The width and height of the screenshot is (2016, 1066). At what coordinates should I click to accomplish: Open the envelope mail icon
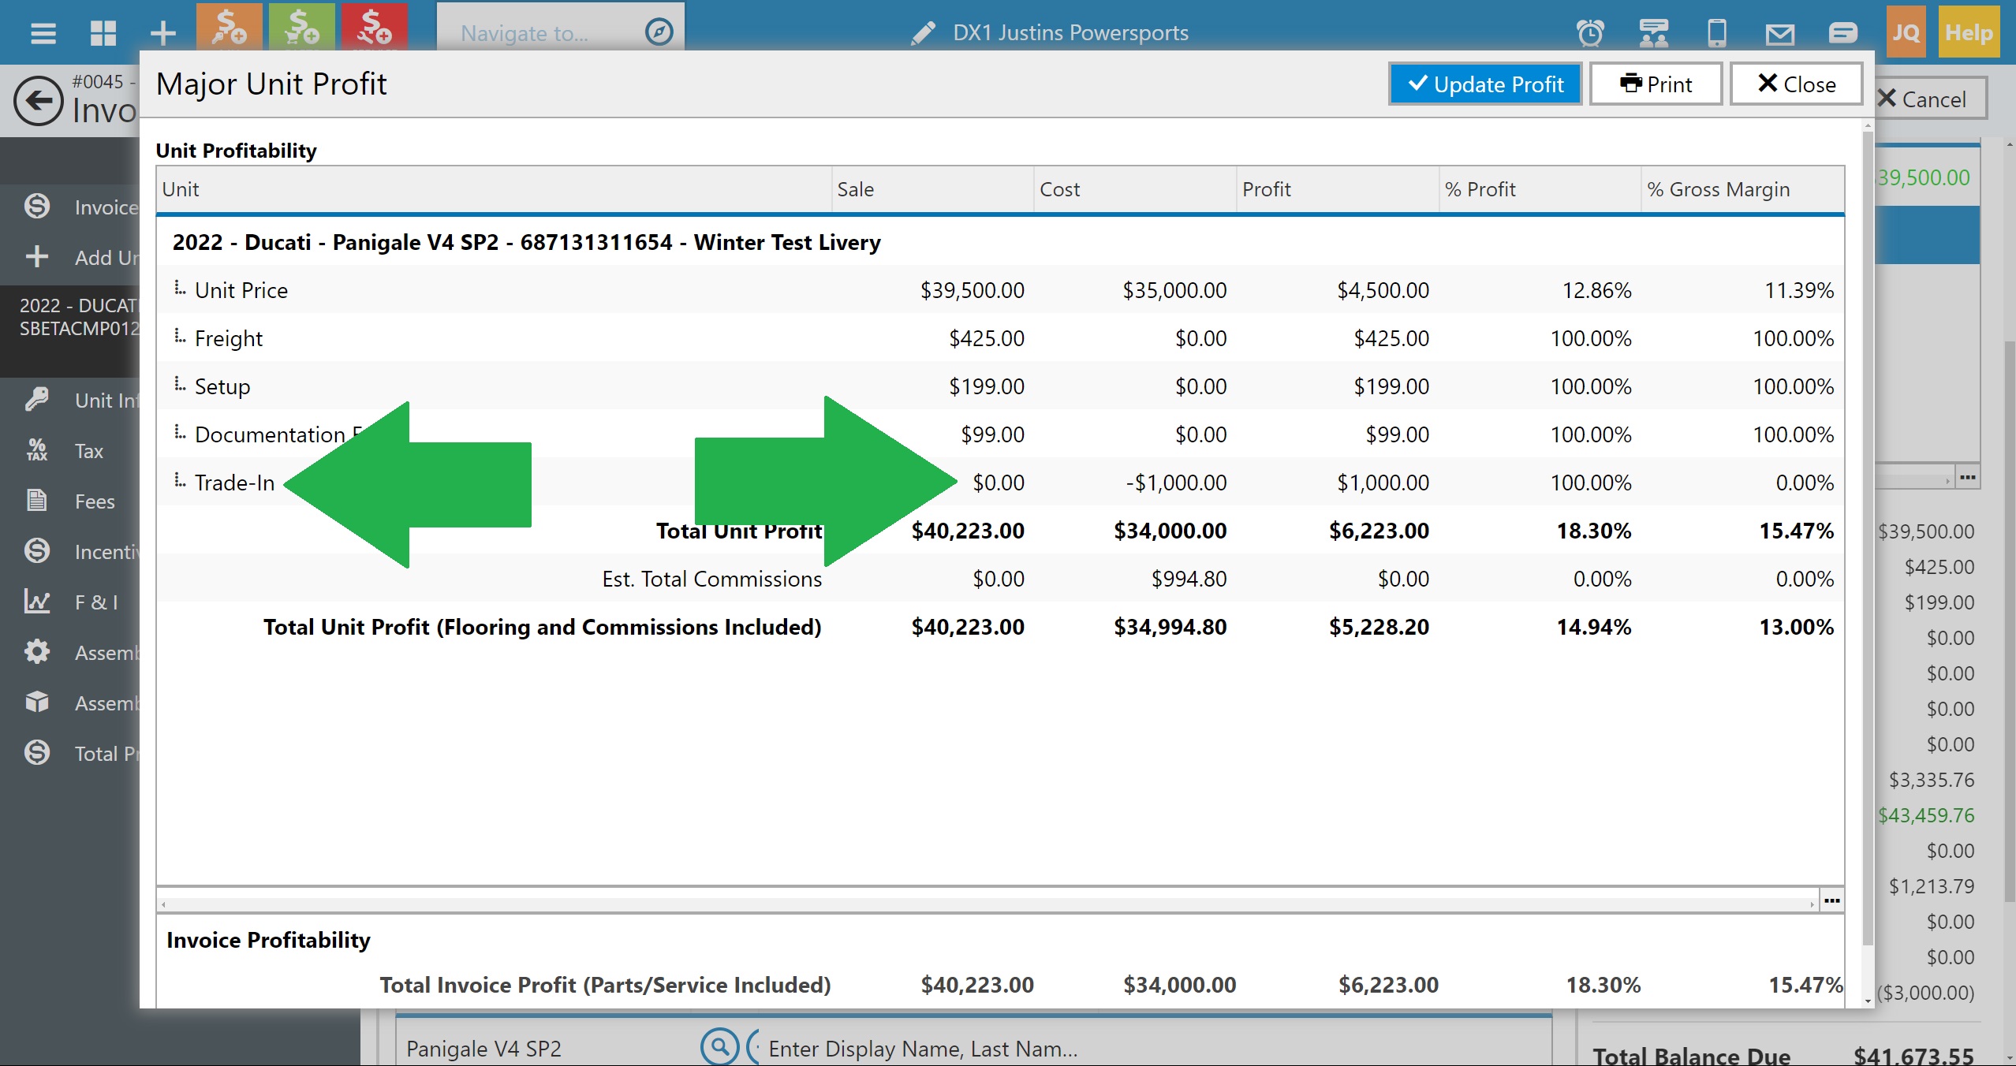pyautogui.click(x=1779, y=33)
